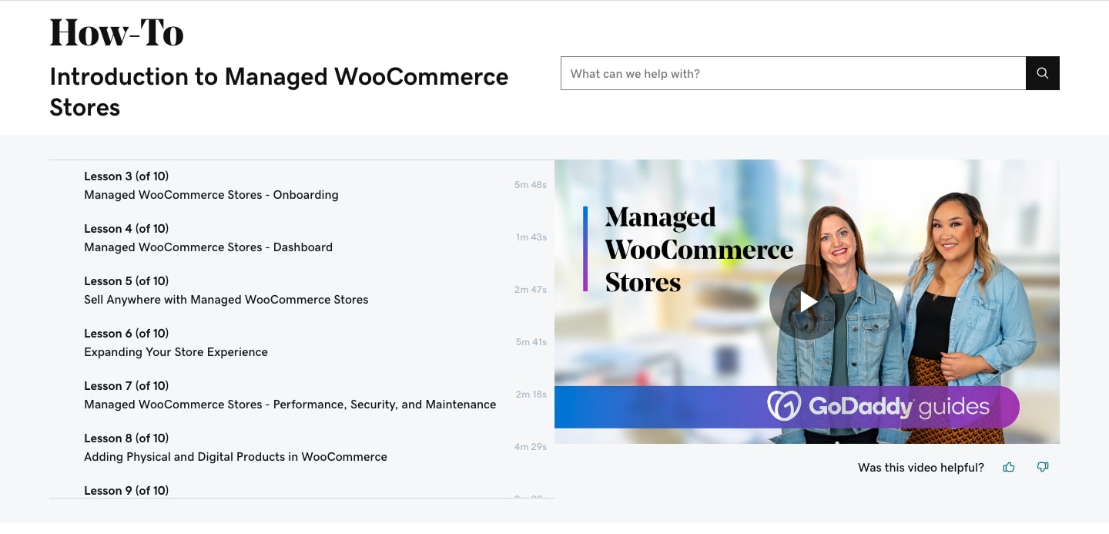Screen dimensions: 1109x534
Task: Click the 5m 48s duration label
Action: pos(531,185)
